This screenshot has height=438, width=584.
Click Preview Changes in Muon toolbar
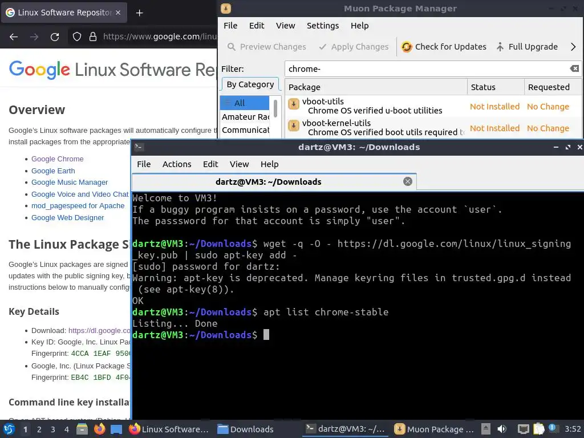click(267, 47)
